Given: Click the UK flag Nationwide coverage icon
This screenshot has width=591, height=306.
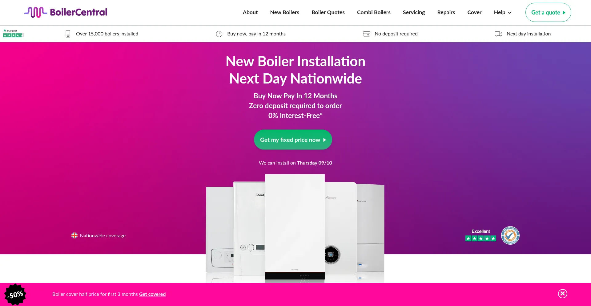Looking at the screenshot, I should click(74, 235).
